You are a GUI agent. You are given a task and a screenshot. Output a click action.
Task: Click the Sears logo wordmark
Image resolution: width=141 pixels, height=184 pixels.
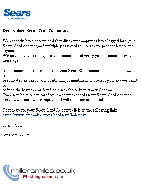(17, 13)
